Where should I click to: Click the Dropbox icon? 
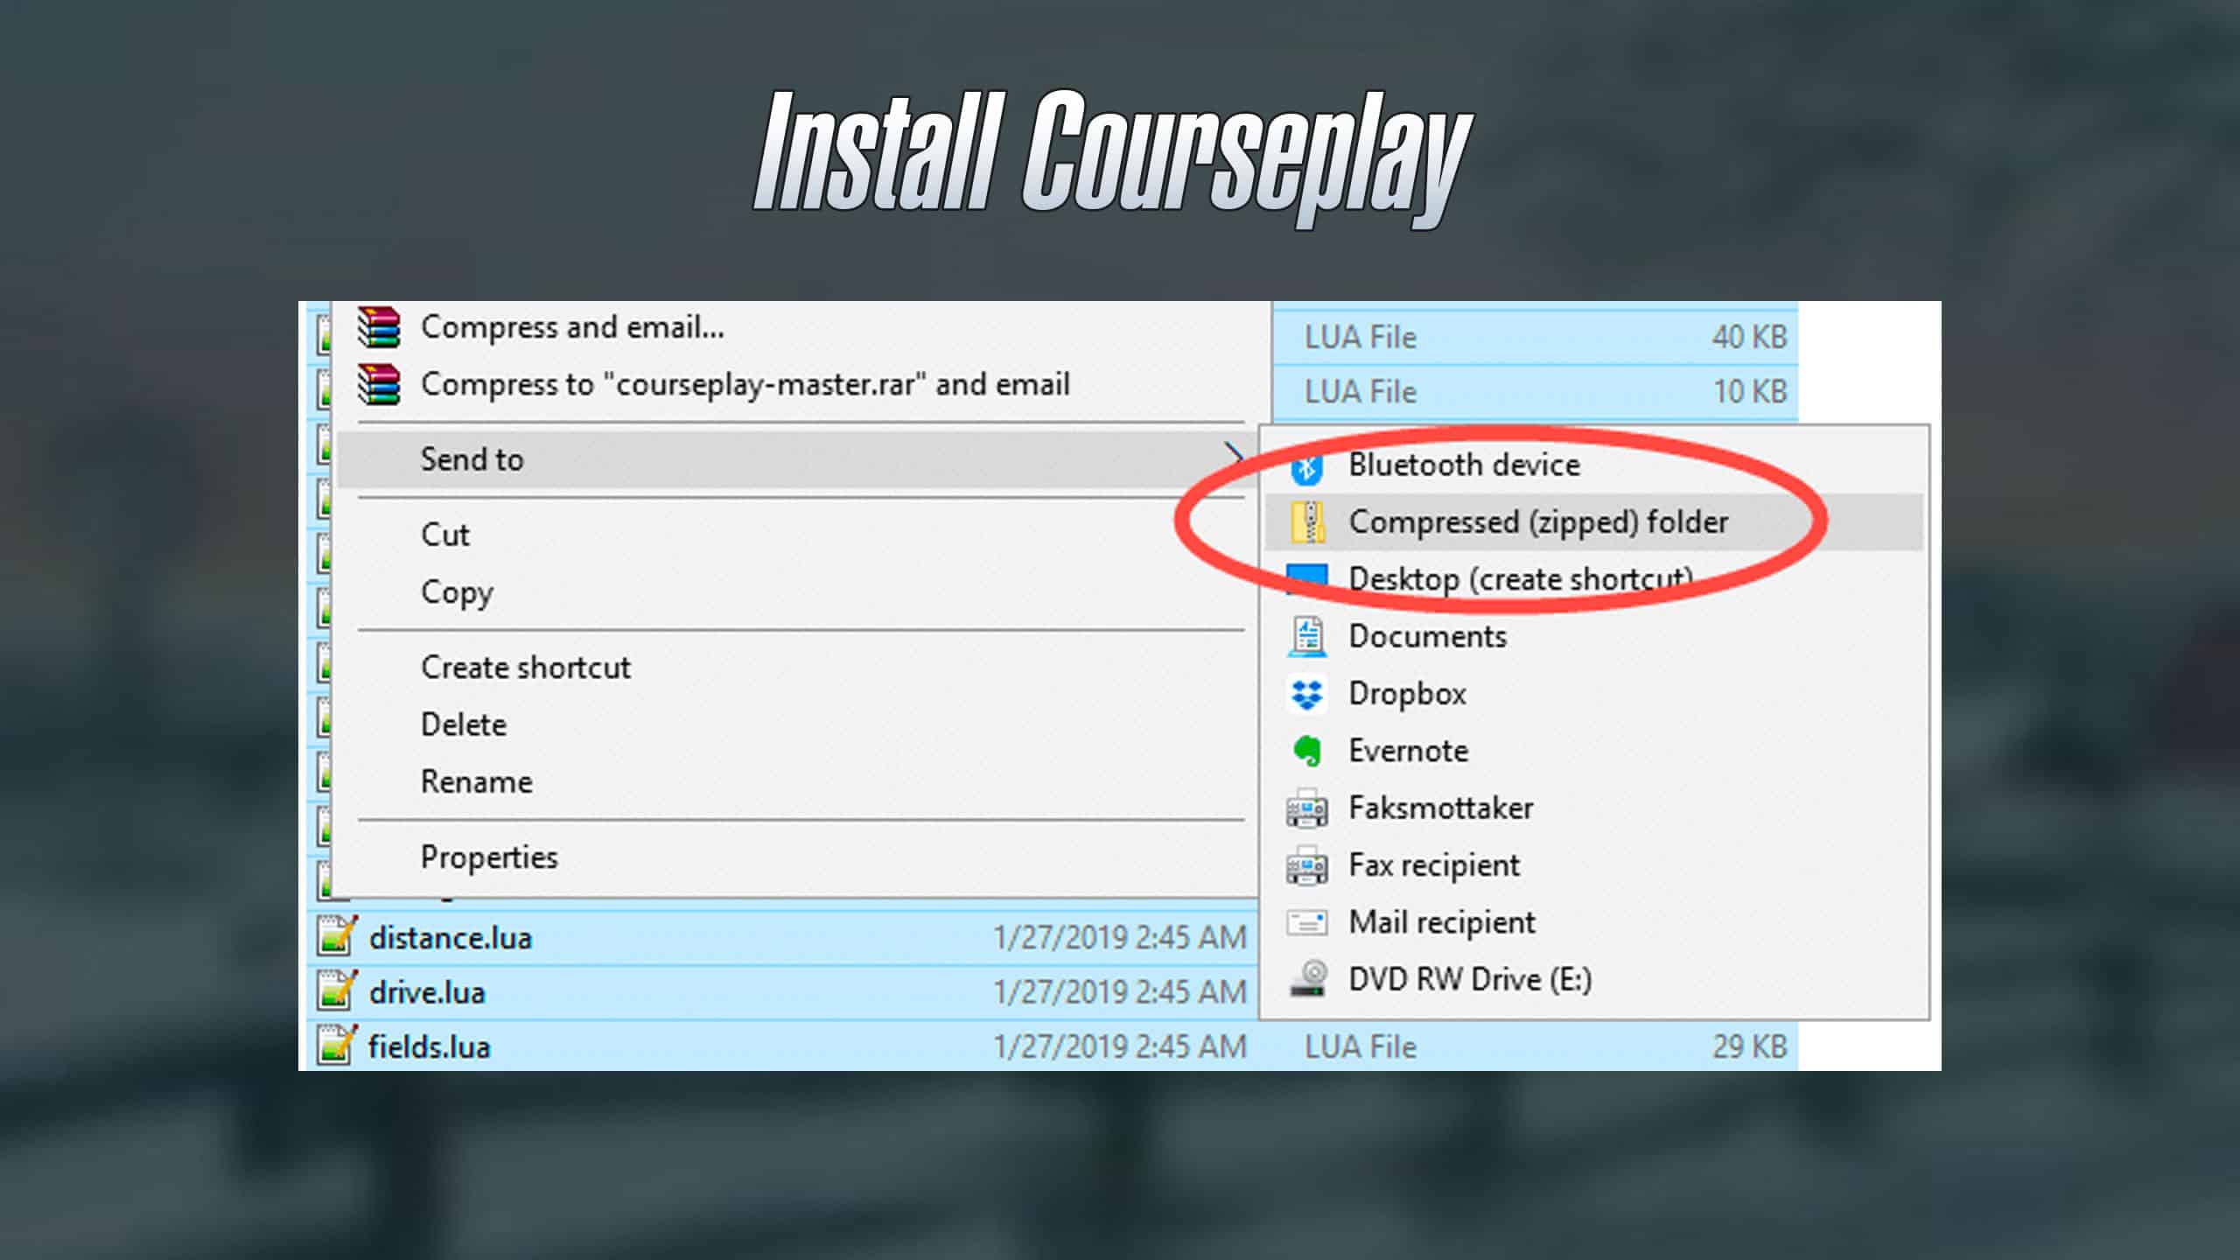point(1307,694)
